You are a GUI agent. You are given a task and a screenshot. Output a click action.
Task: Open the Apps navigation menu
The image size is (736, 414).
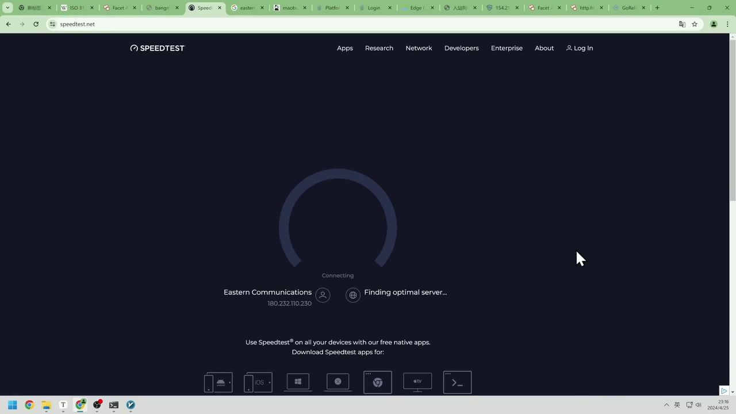[345, 48]
